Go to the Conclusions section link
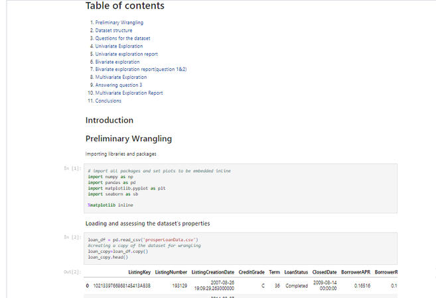The height and width of the screenshot is (298, 436). [x=108, y=101]
